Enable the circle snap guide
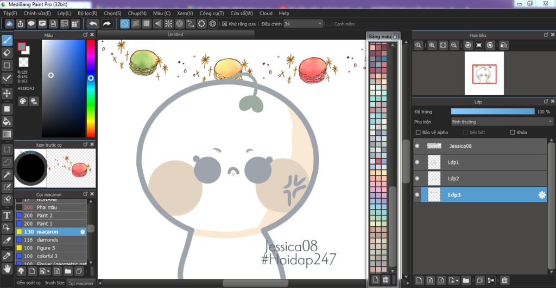The height and width of the screenshot is (288, 556). pyautogui.click(x=179, y=24)
